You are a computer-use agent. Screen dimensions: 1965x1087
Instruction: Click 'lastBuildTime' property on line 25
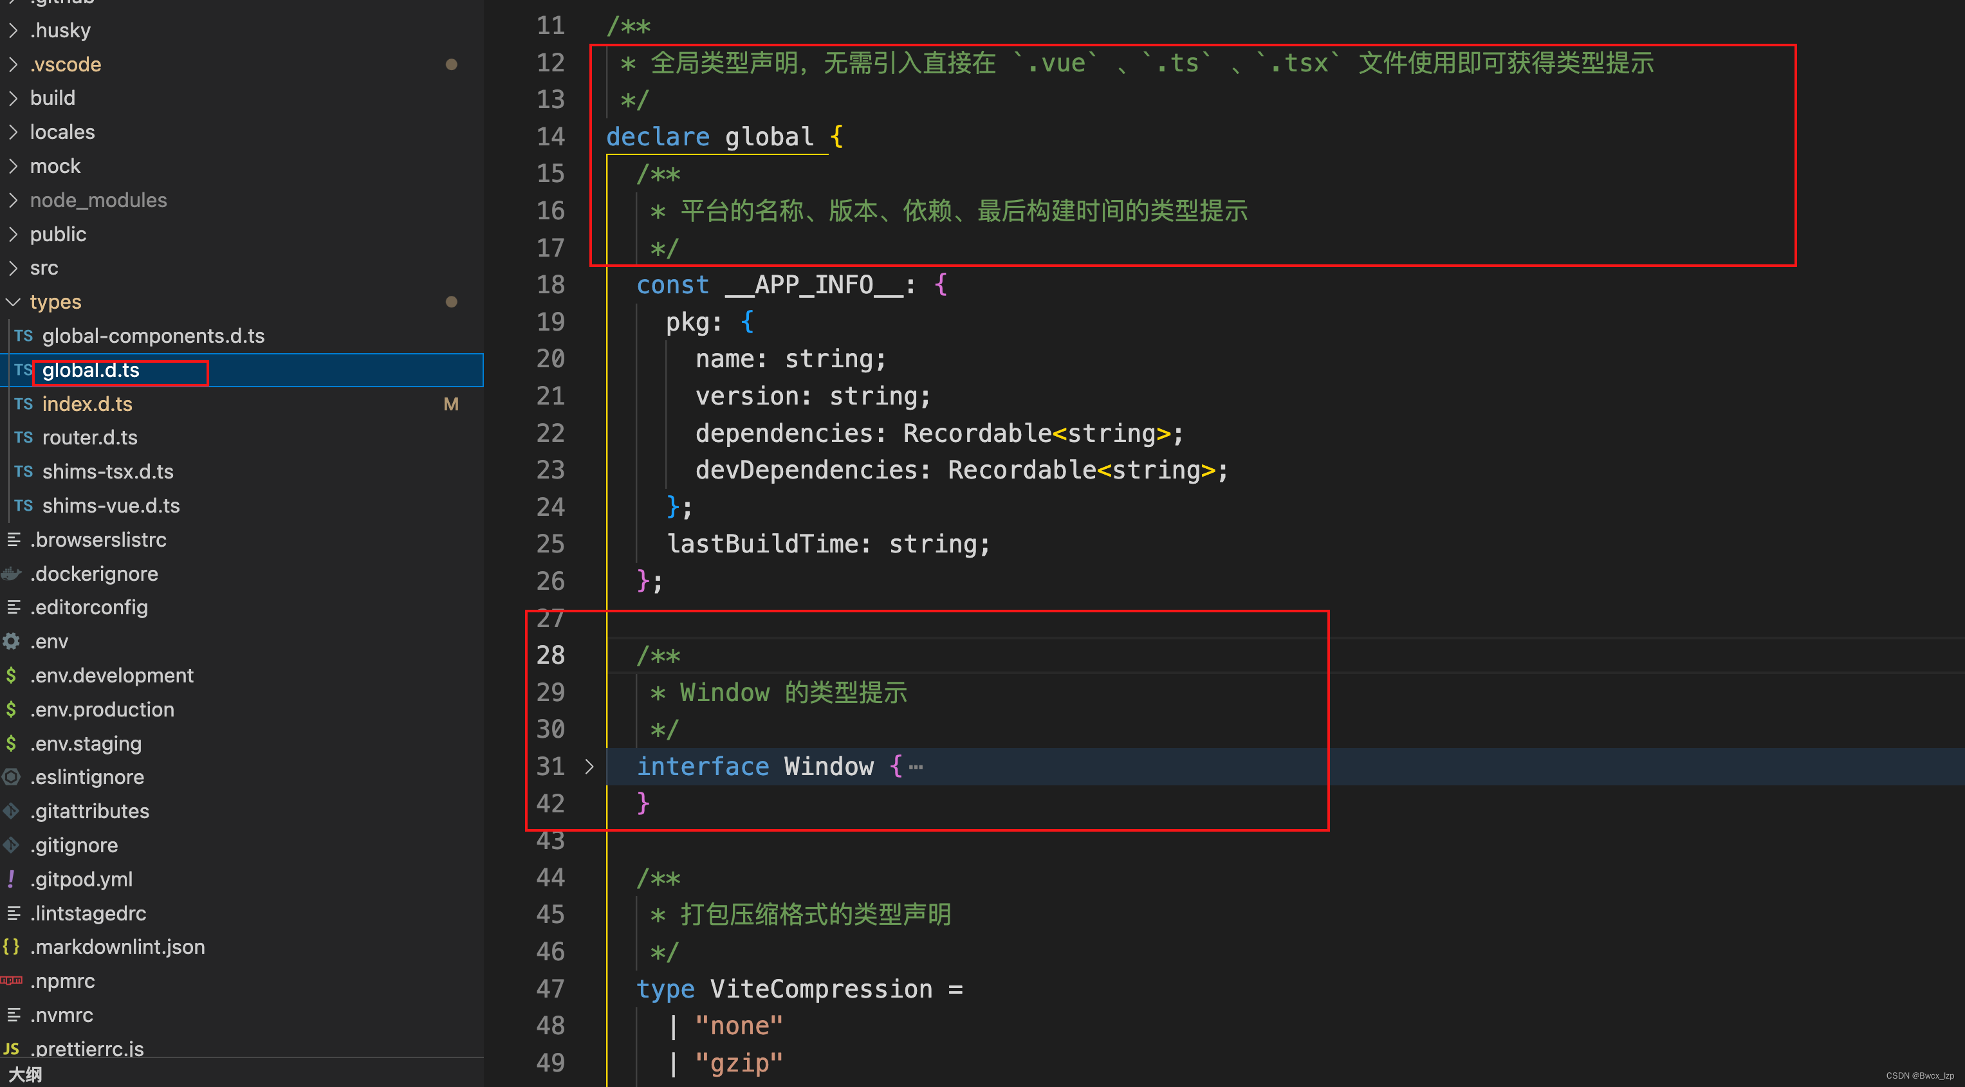point(762,544)
